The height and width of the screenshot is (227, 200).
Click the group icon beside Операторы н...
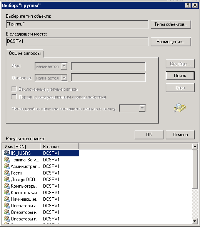[7, 212]
